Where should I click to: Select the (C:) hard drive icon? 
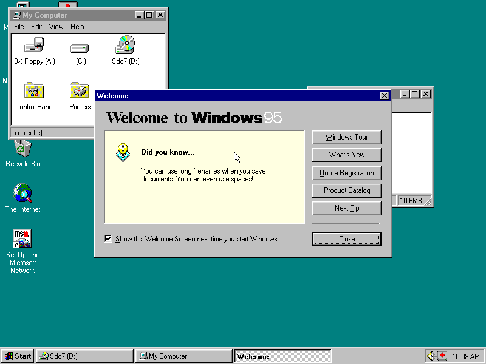point(80,49)
